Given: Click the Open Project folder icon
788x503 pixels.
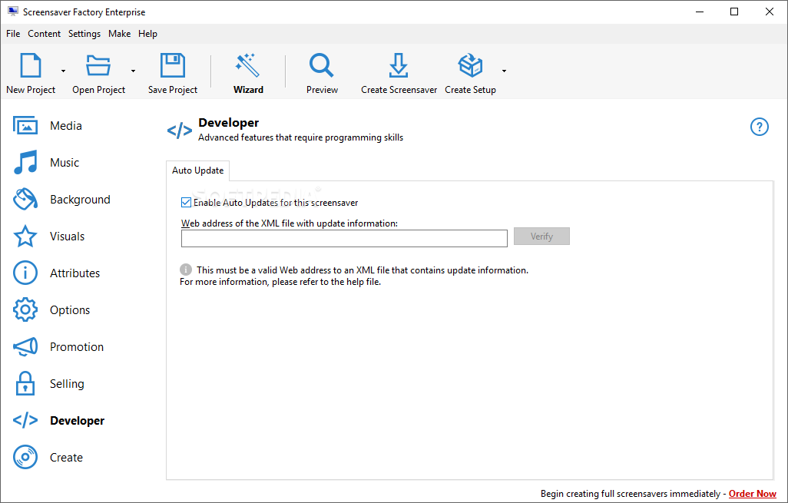Looking at the screenshot, I should (x=98, y=65).
